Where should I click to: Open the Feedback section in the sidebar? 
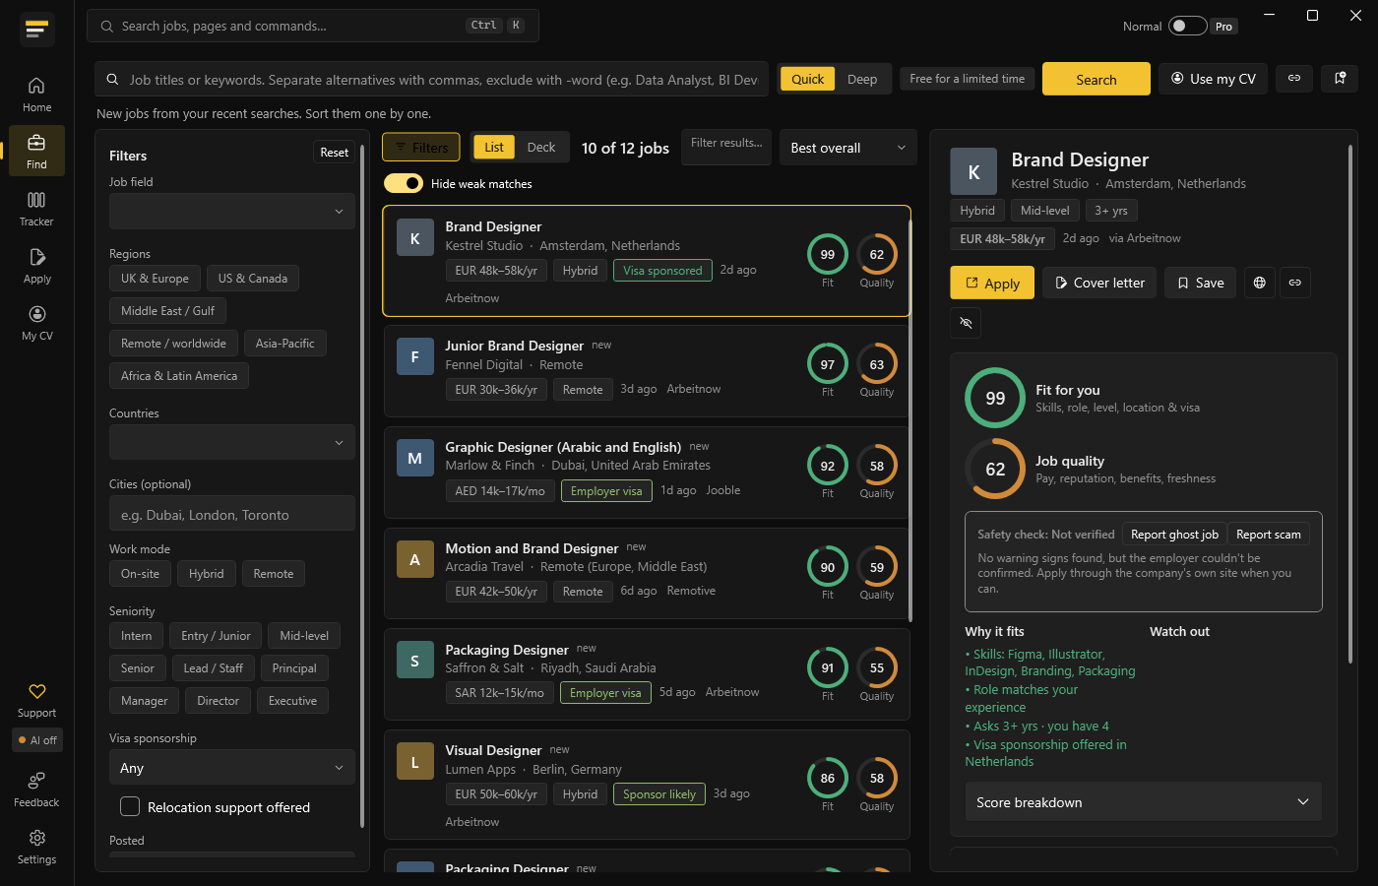[x=36, y=790]
